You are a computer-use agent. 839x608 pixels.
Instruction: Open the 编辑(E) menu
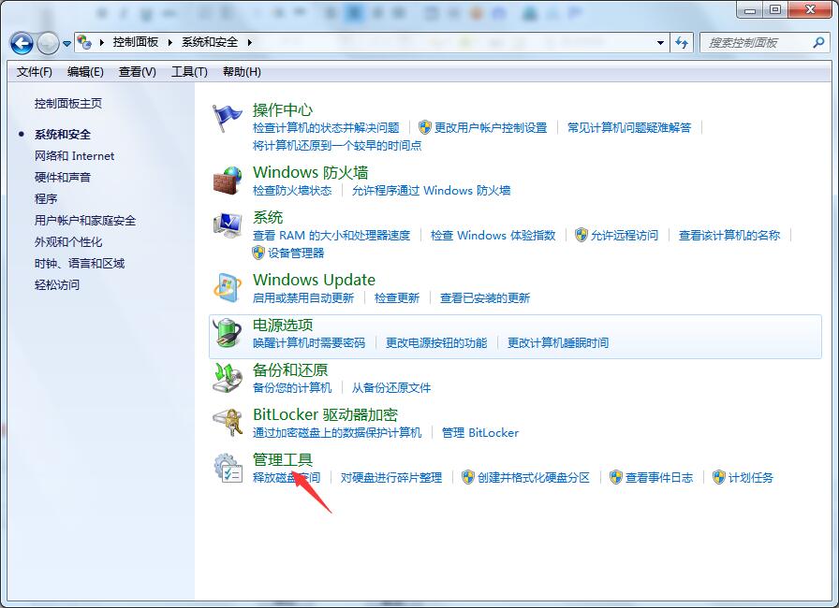click(x=85, y=72)
